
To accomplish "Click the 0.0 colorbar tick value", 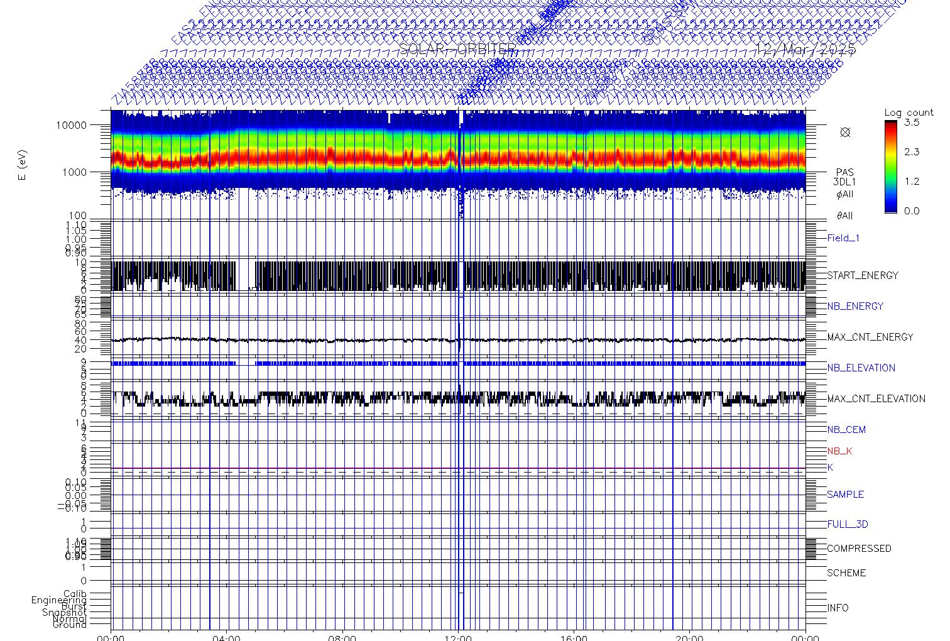I will tap(912, 211).
